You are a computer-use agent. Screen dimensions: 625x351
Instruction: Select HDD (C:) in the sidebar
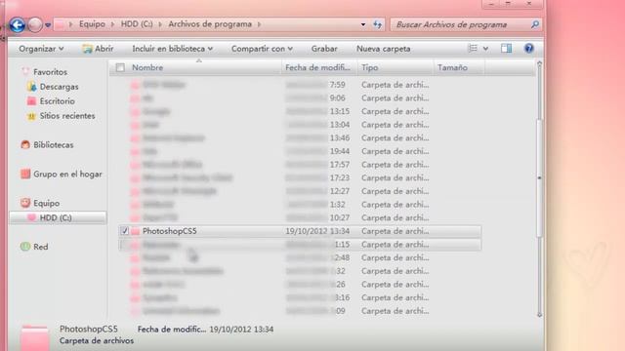pos(58,217)
